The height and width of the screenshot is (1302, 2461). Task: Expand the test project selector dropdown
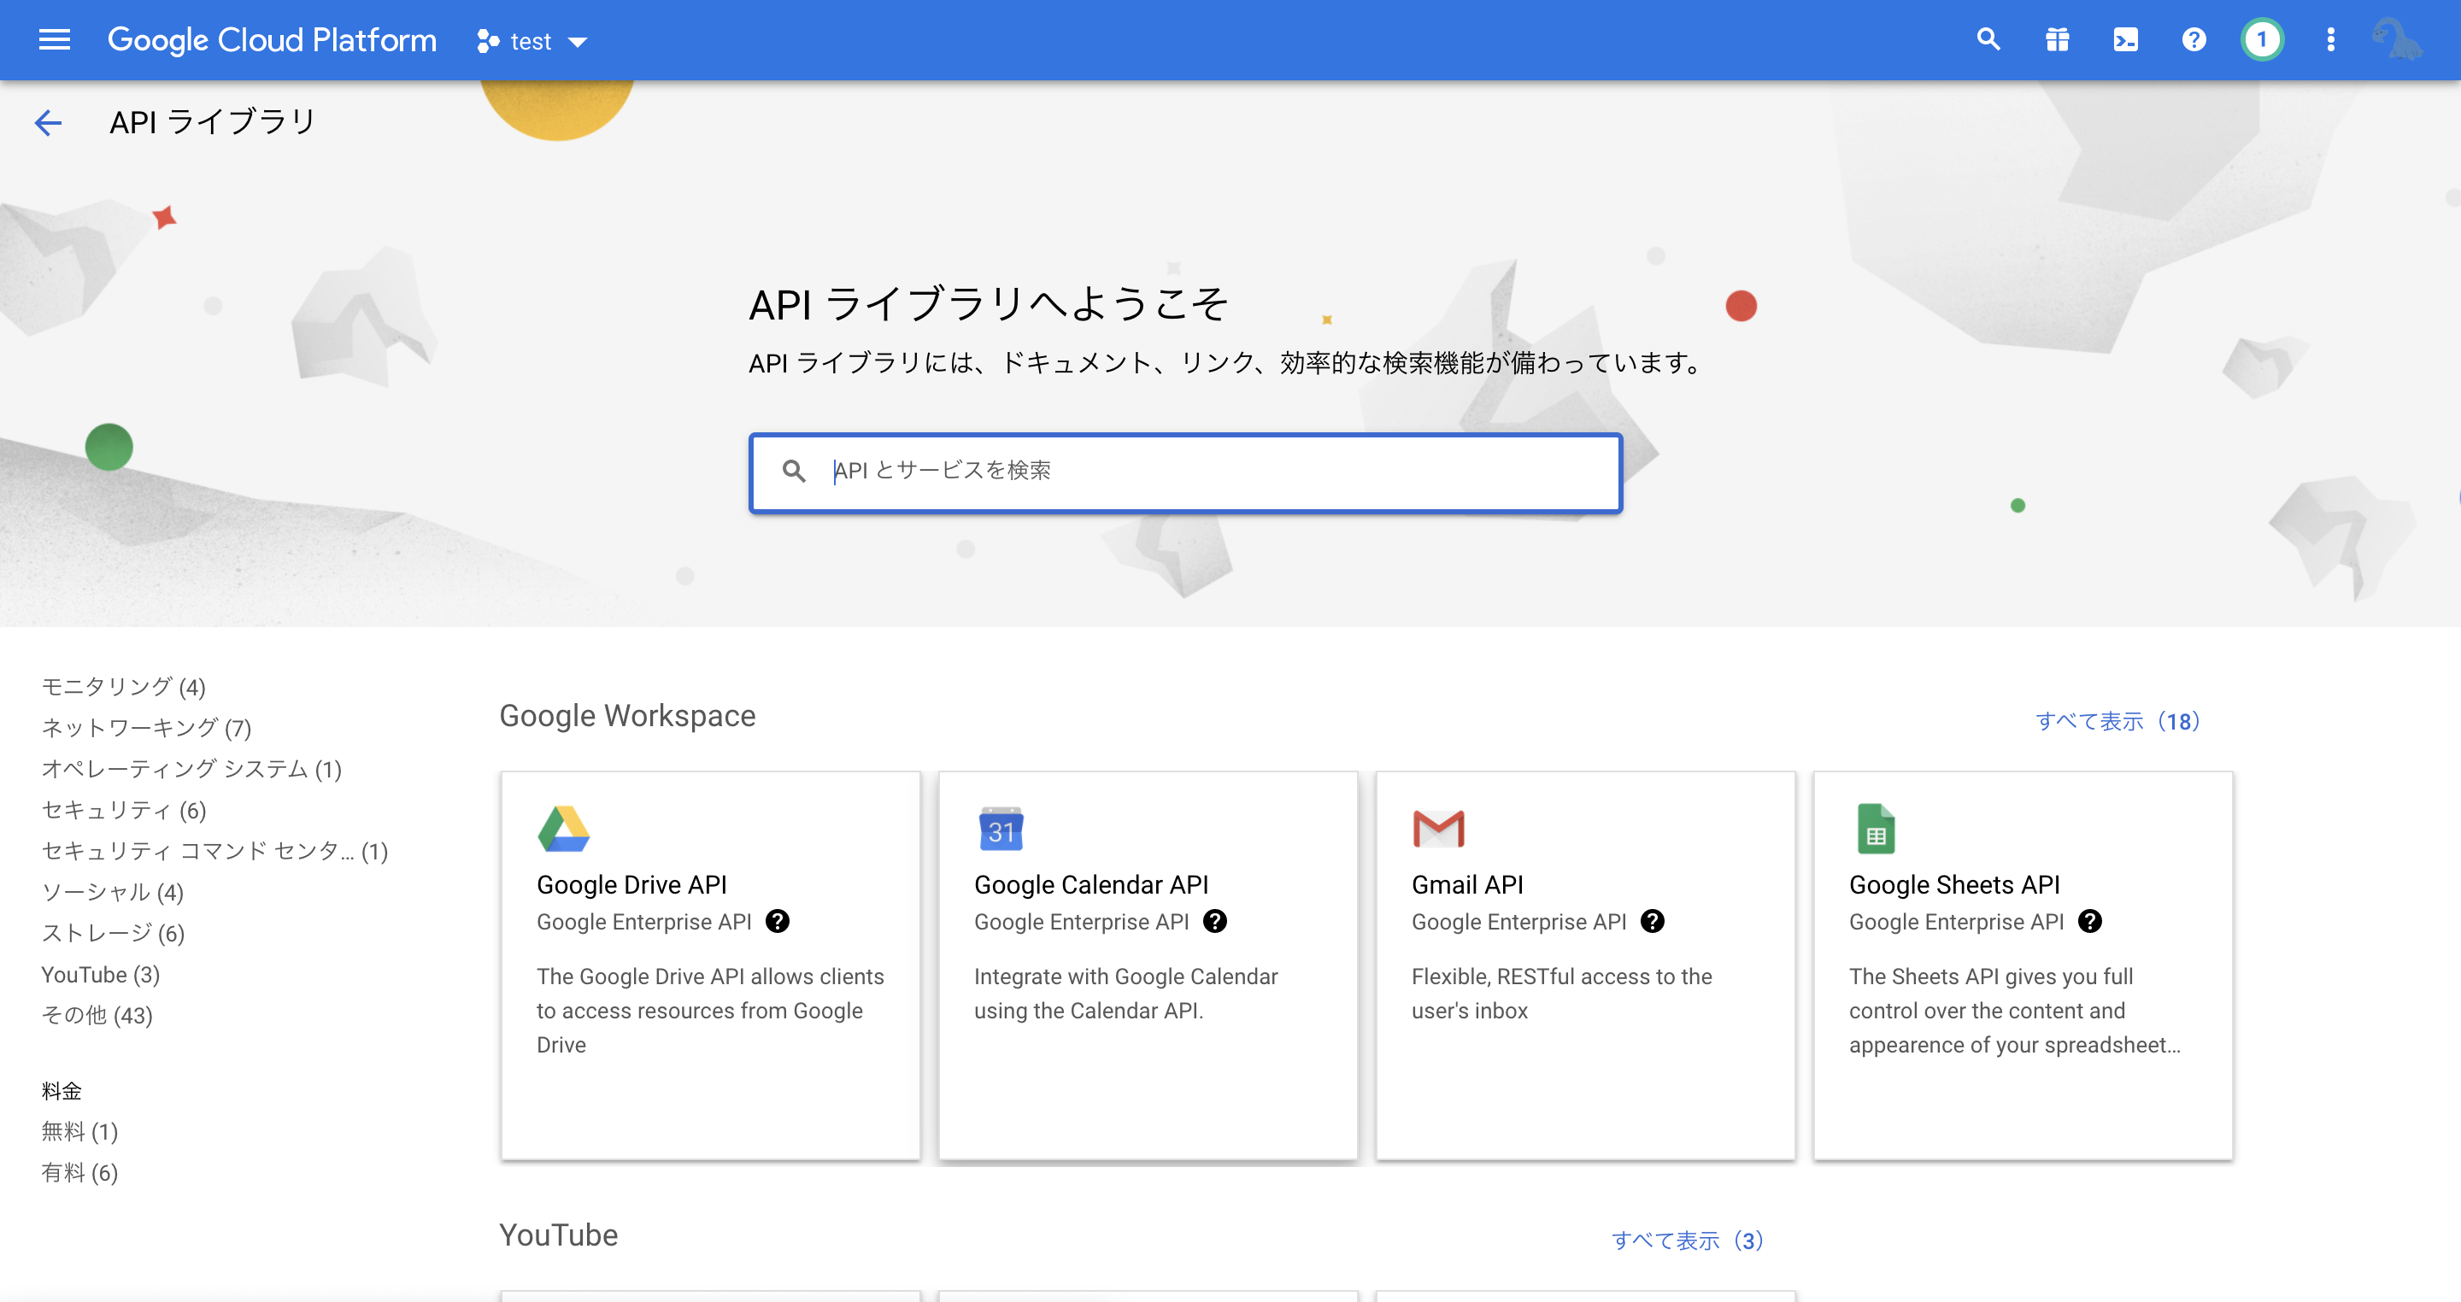pyautogui.click(x=532, y=41)
